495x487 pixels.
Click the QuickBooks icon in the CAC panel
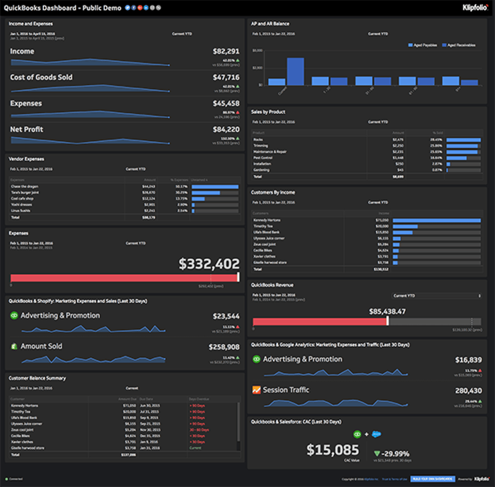point(357,434)
